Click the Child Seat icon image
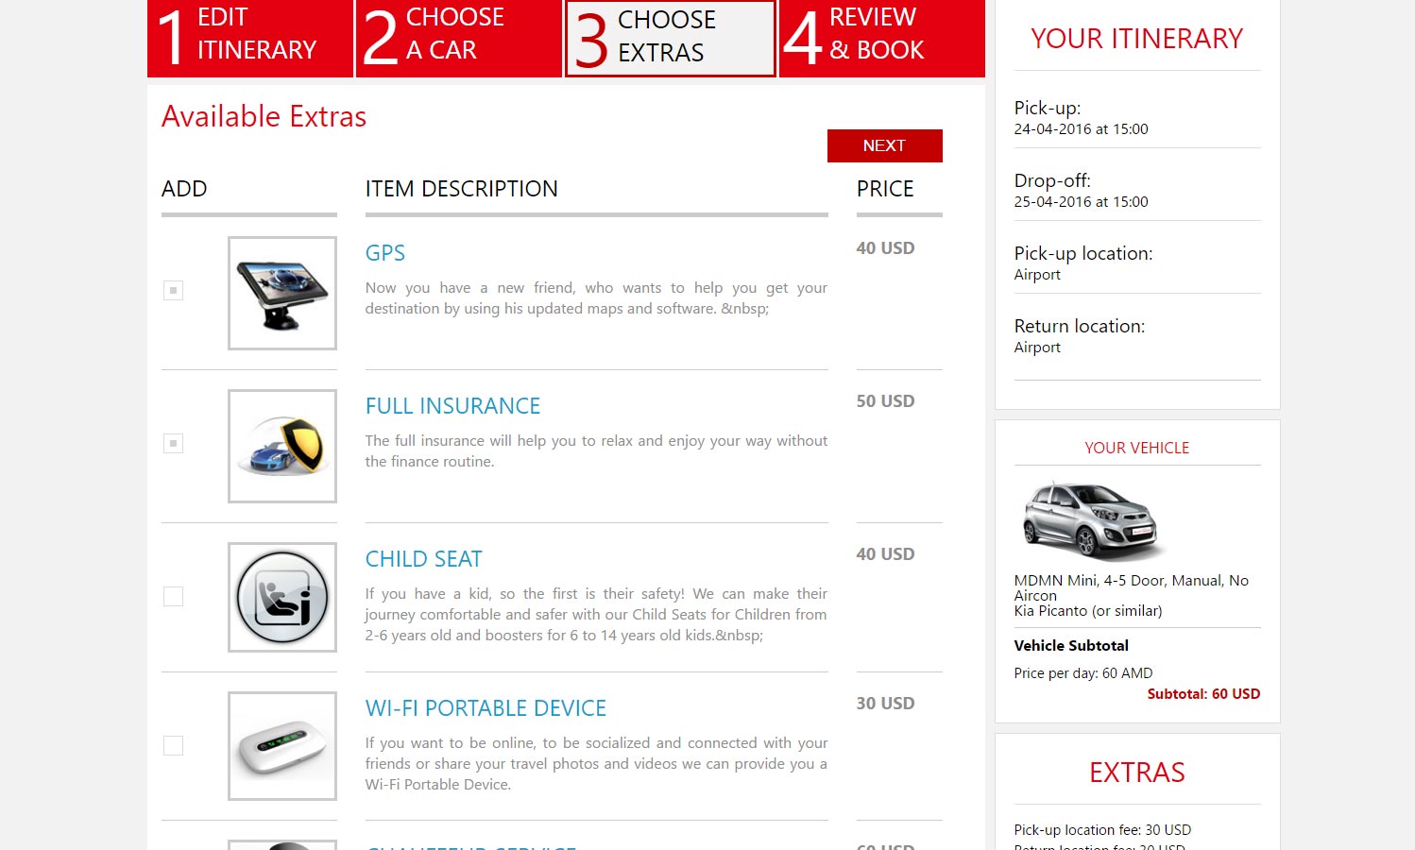This screenshot has width=1415, height=850. (x=282, y=597)
